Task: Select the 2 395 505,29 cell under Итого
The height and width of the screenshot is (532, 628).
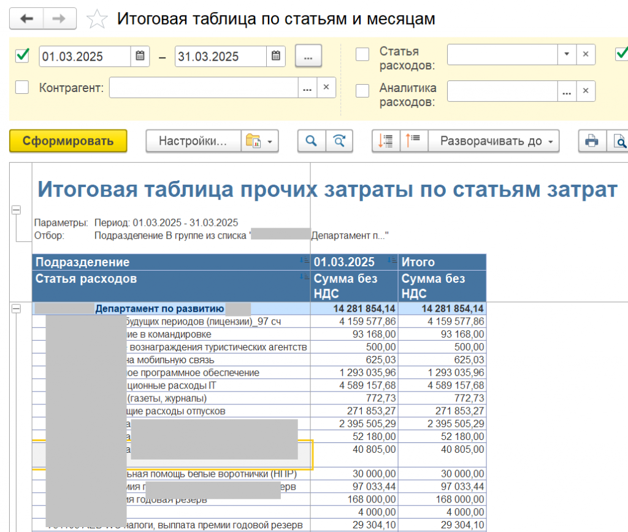Action: tap(442, 424)
